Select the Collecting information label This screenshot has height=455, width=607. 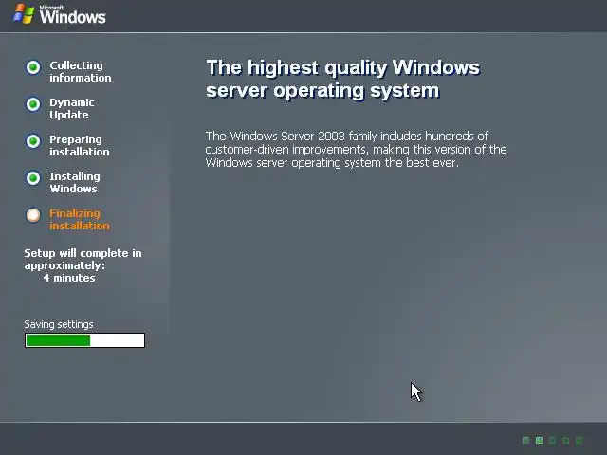click(80, 72)
